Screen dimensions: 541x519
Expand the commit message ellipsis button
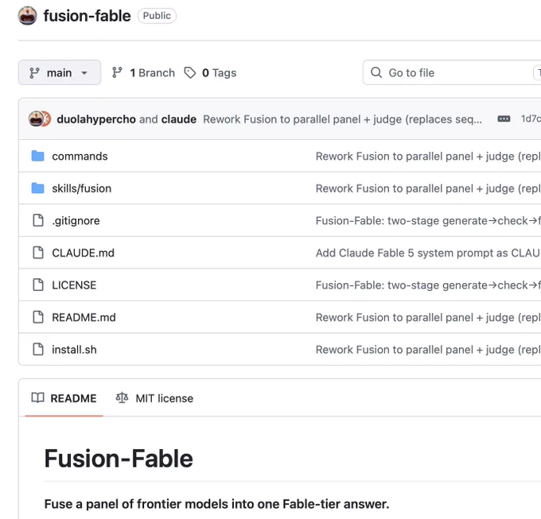click(x=504, y=119)
